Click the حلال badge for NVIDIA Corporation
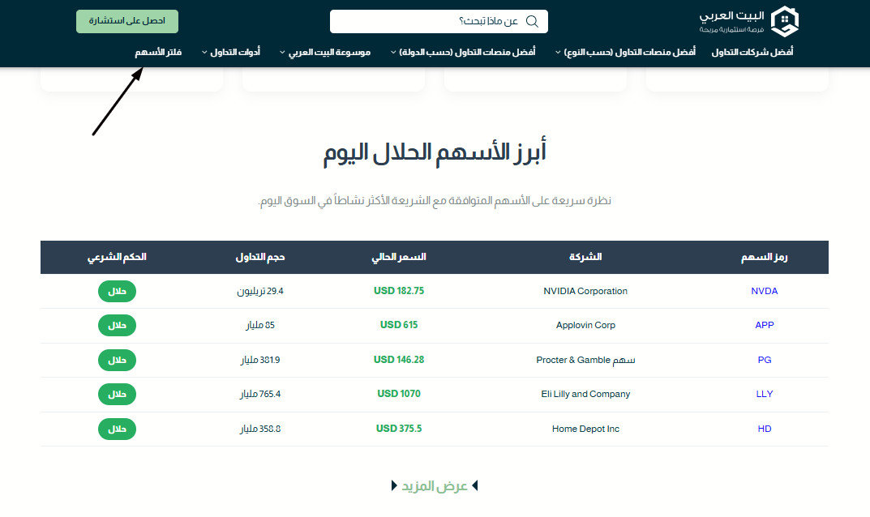 click(x=117, y=291)
